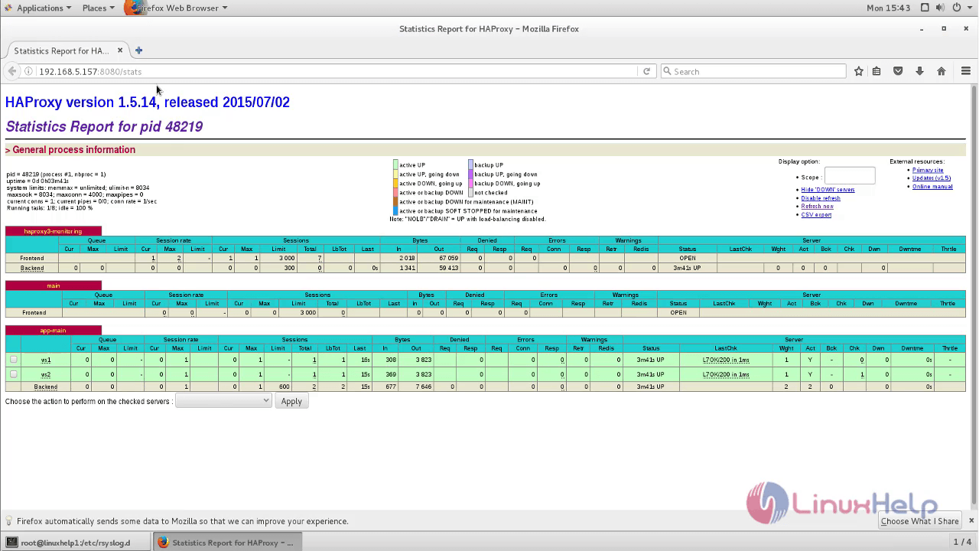Click the ws1 server name
The width and height of the screenshot is (979, 551).
click(46, 360)
